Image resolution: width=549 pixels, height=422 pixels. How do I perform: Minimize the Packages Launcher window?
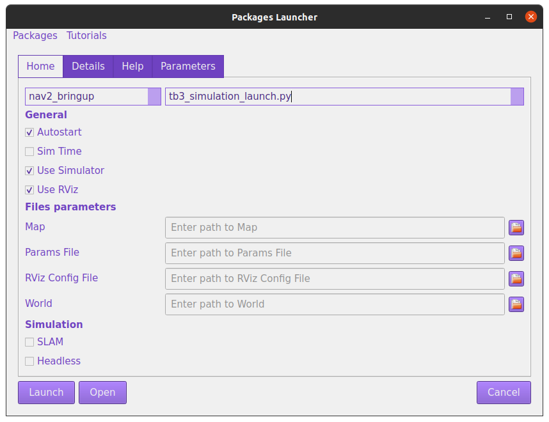coord(488,17)
